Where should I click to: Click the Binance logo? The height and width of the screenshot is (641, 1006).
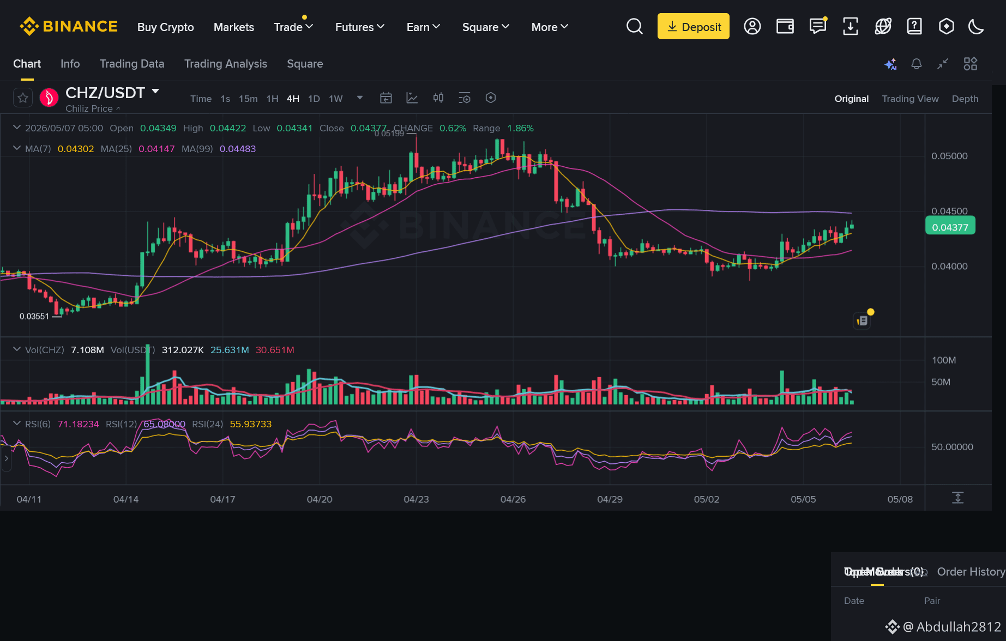coord(69,26)
